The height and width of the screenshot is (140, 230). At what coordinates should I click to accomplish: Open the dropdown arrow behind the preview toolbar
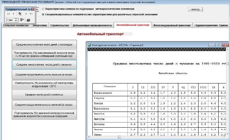pos(37,9)
